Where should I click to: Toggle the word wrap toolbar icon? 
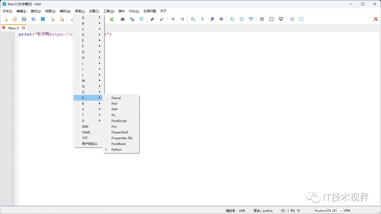pyautogui.click(x=193, y=19)
